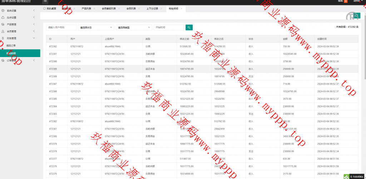Close the 产品列表 tab with its X
The width and height of the screenshot is (366, 179).
coord(94,8)
